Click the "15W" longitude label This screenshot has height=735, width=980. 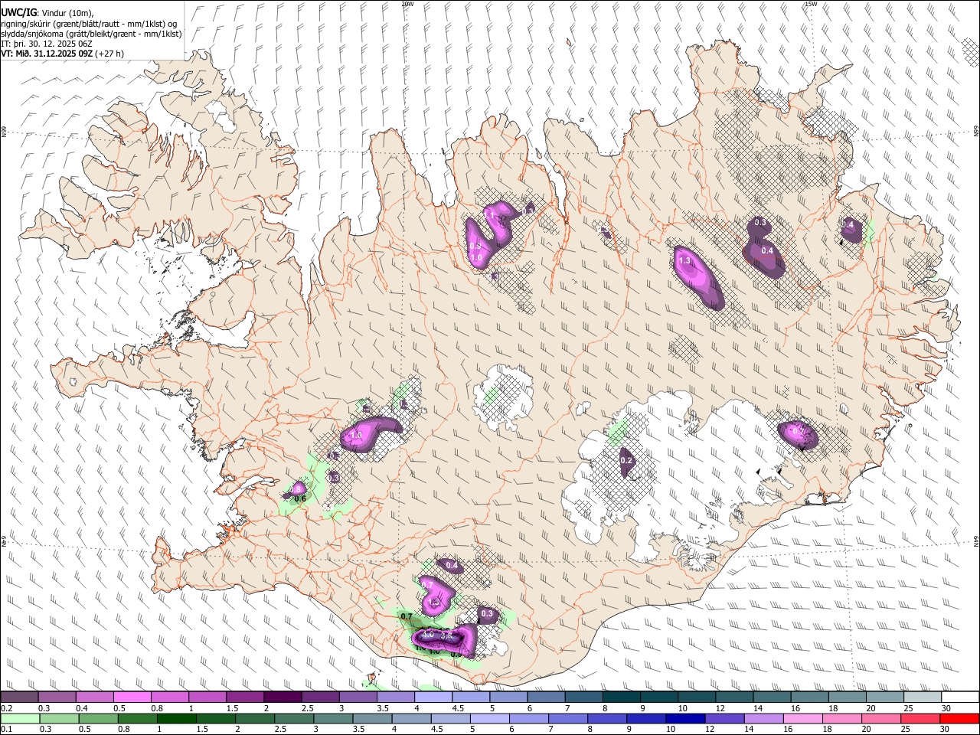click(x=811, y=4)
